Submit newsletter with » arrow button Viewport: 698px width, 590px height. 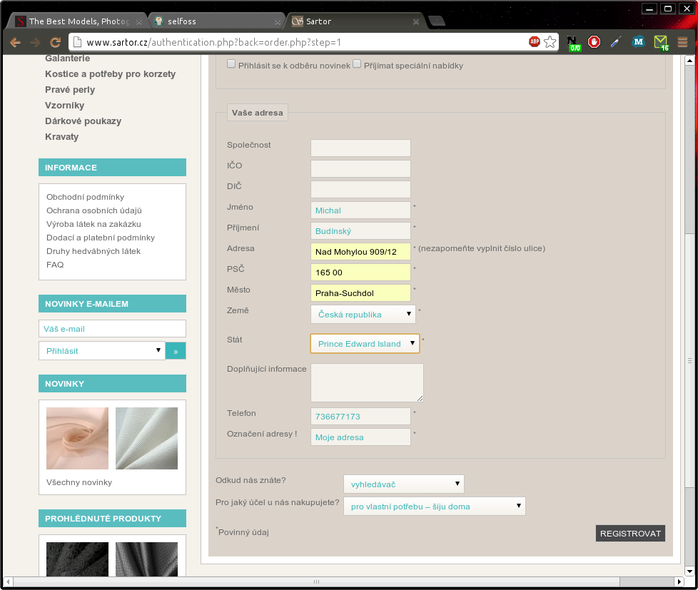(x=176, y=351)
